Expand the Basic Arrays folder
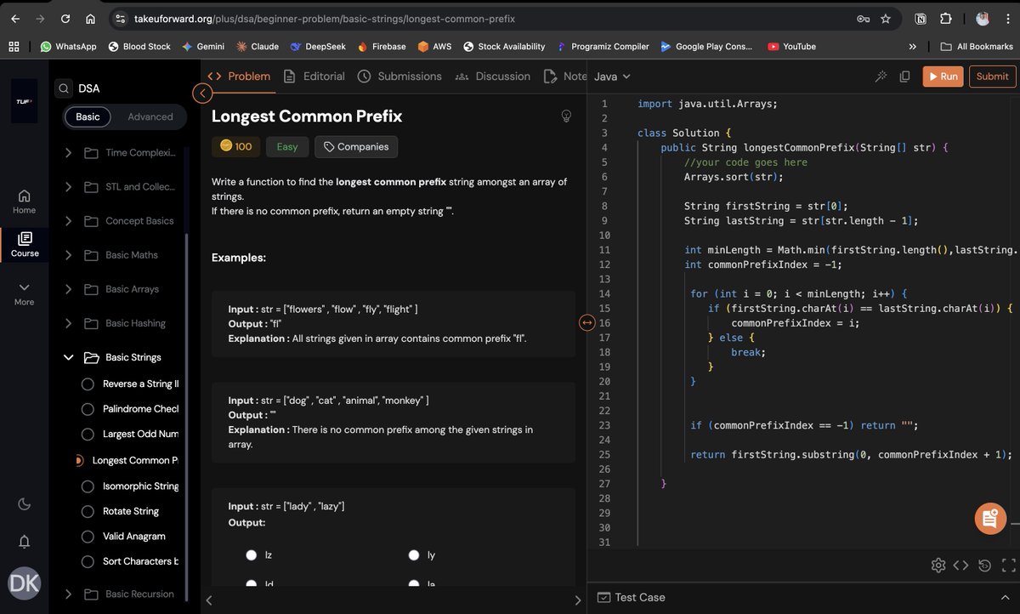Image resolution: width=1020 pixels, height=614 pixels. click(x=121, y=289)
